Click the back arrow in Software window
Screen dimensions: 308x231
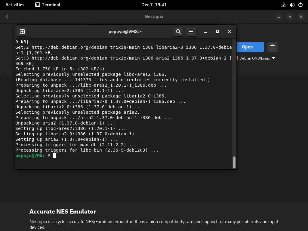[7, 17]
